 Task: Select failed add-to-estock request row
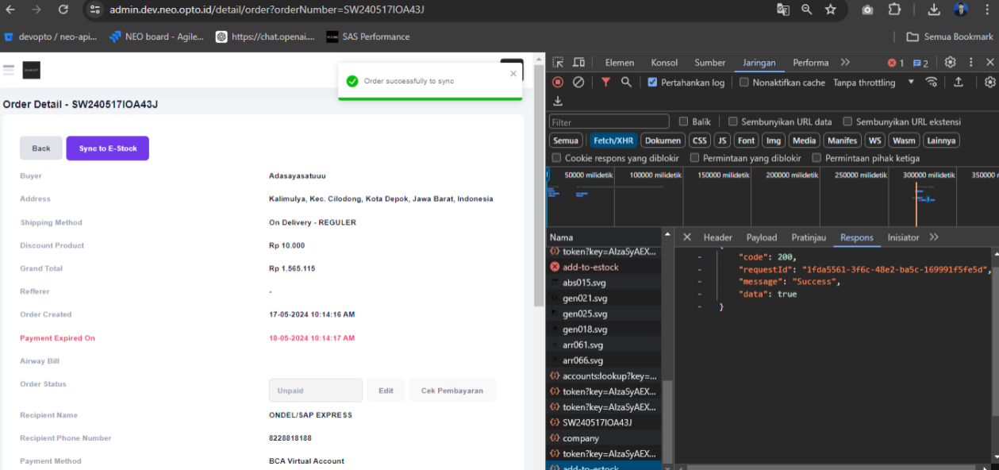[603, 267]
